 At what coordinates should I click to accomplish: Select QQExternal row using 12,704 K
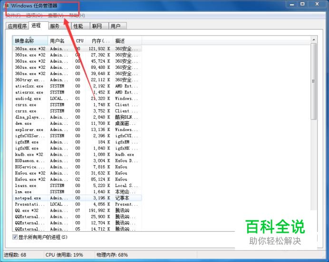(77, 223)
